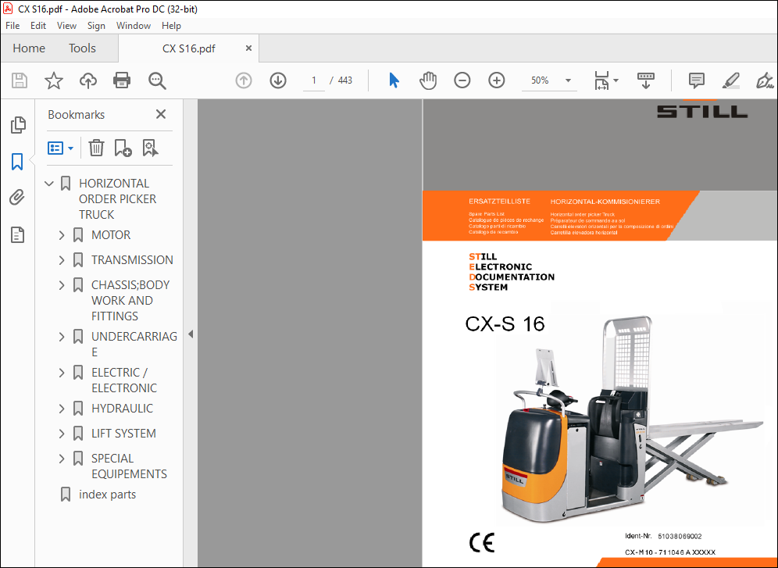
Task: Print the document
Action: coord(122,80)
